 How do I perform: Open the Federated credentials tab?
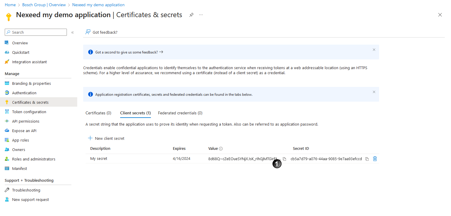180,113
